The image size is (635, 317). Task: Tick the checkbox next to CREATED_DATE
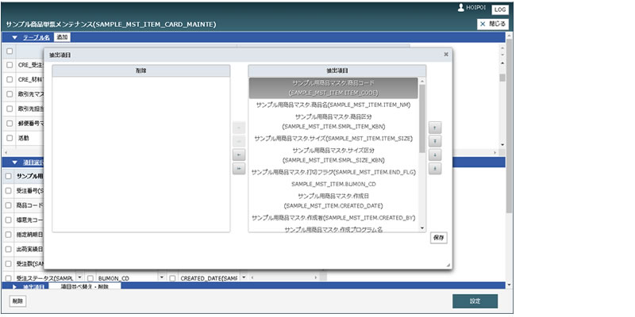172,278
